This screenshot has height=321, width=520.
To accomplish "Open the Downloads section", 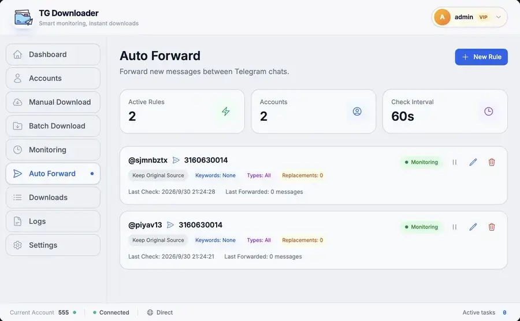I will point(53,197).
